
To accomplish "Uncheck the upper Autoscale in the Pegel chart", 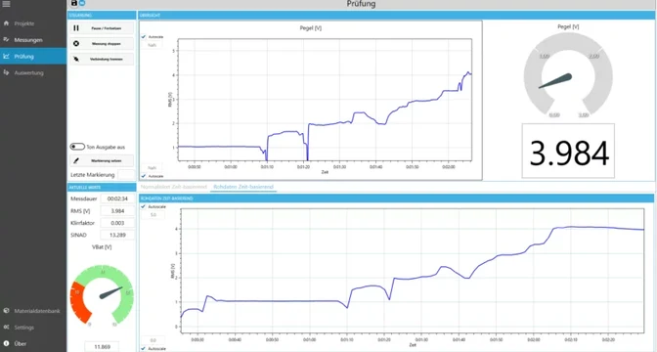I will tap(144, 37).
